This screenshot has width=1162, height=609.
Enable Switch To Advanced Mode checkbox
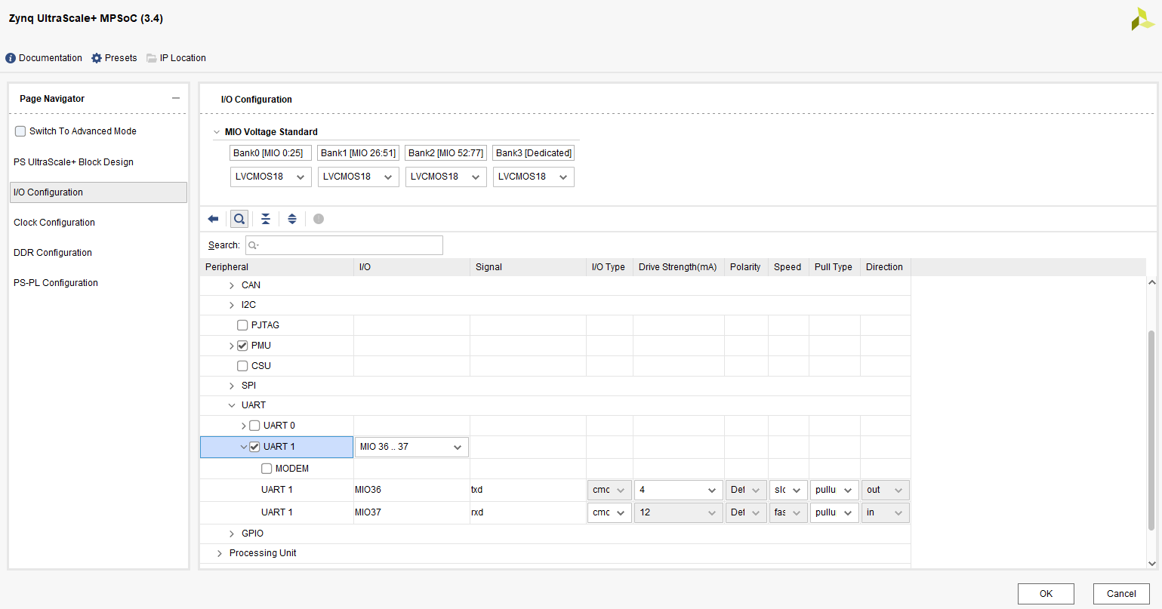(x=20, y=131)
